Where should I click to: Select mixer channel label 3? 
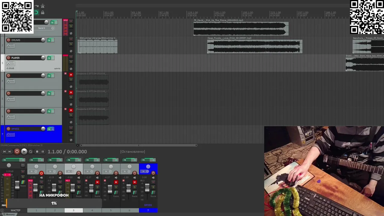coord(73,210)
